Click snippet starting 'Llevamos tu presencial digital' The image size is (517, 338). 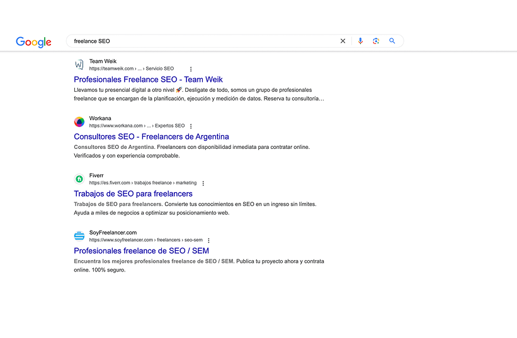click(x=199, y=94)
